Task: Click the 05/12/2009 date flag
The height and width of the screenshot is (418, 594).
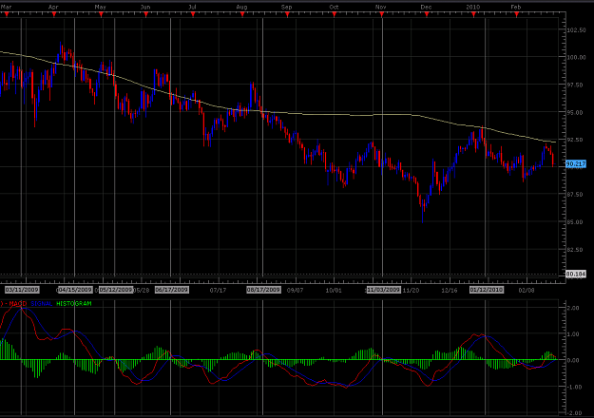Action: 116,290
